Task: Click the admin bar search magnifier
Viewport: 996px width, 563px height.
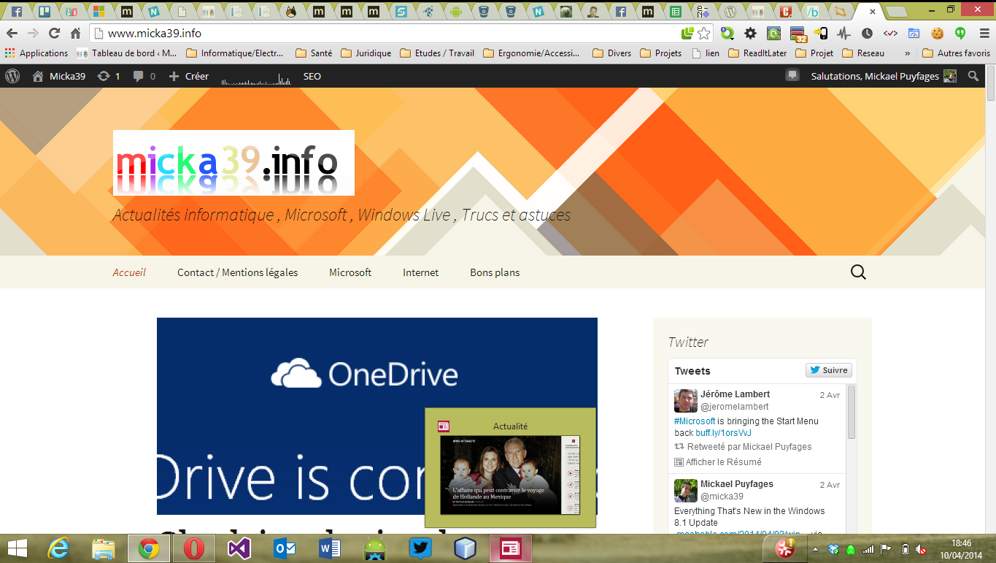Action: pyautogui.click(x=973, y=76)
